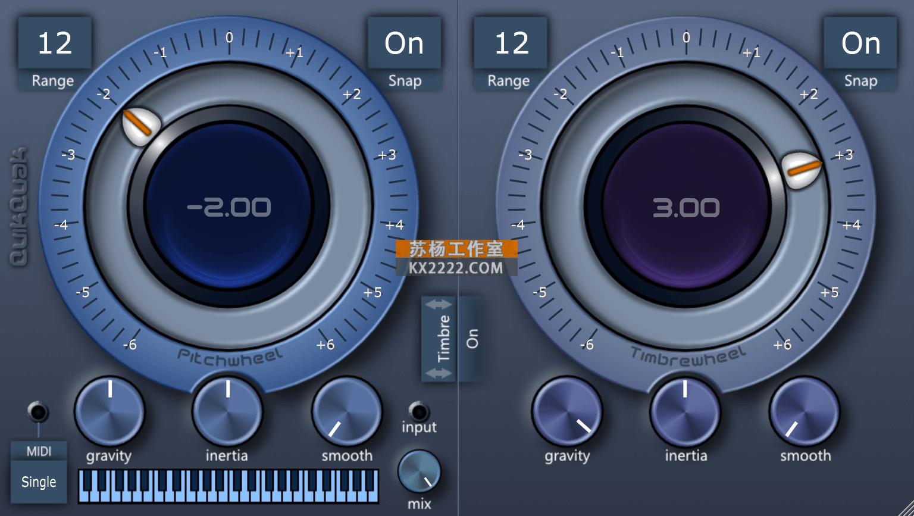Click the Timbrewheel smooth knob
Image resolution: width=914 pixels, height=516 pixels.
tap(804, 411)
